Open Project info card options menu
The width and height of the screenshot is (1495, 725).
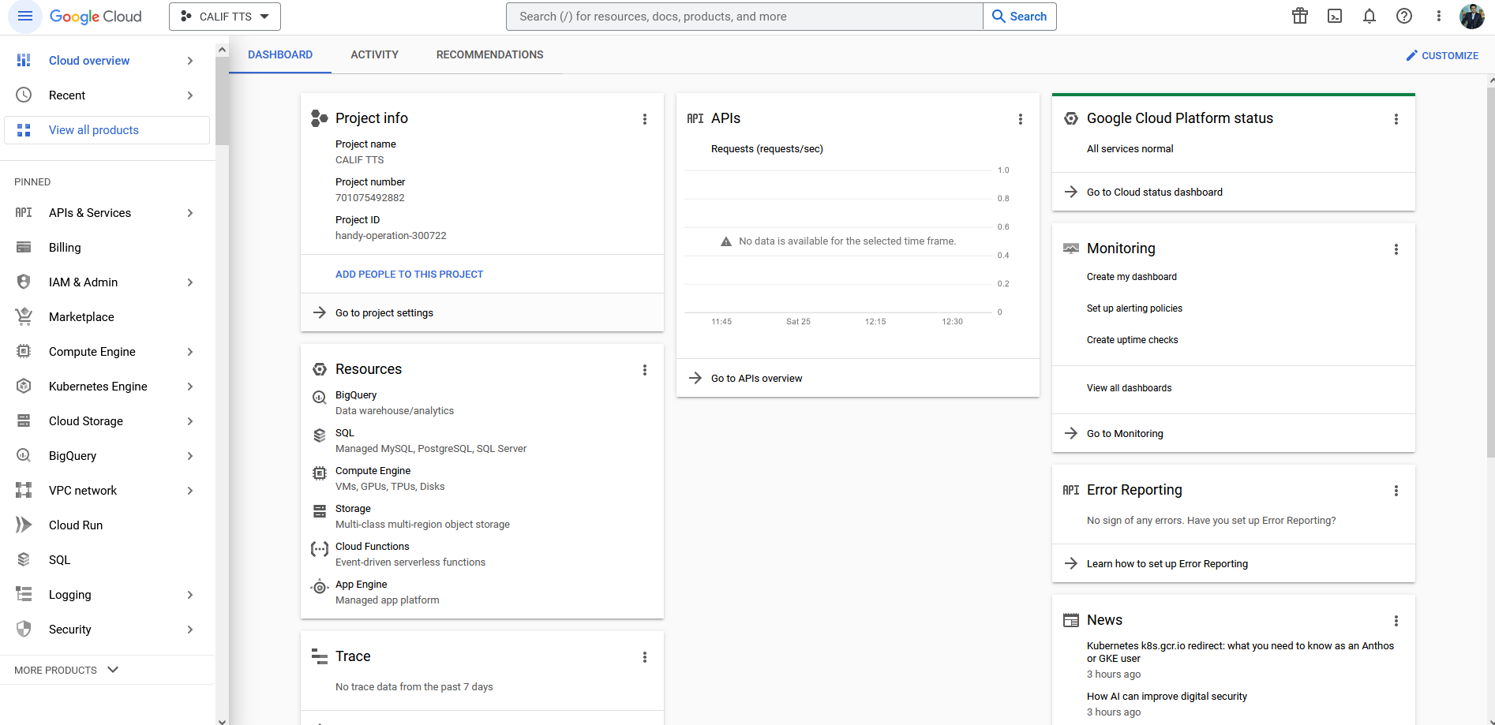point(645,119)
